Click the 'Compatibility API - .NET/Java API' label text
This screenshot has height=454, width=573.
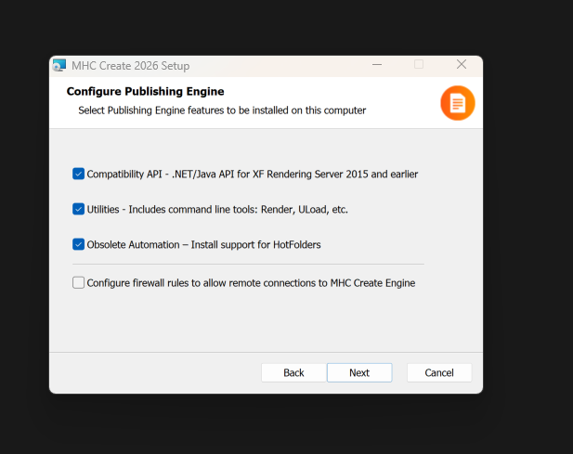pos(253,175)
